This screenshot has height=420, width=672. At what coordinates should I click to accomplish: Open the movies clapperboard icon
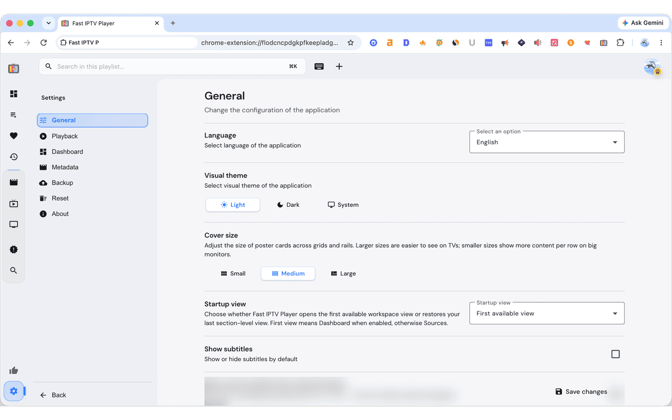(x=14, y=182)
